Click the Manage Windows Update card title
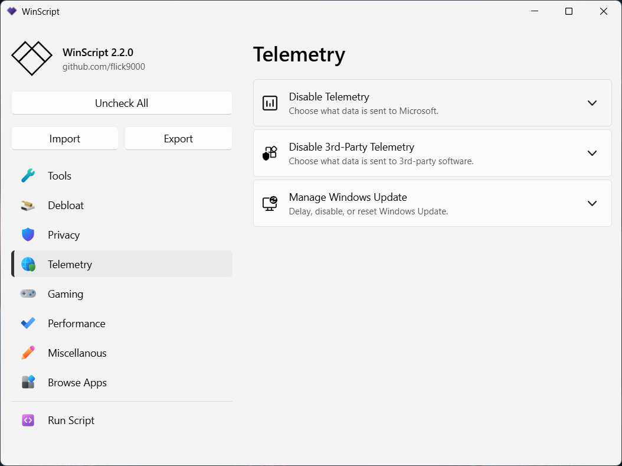622x466 pixels. tap(348, 197)
